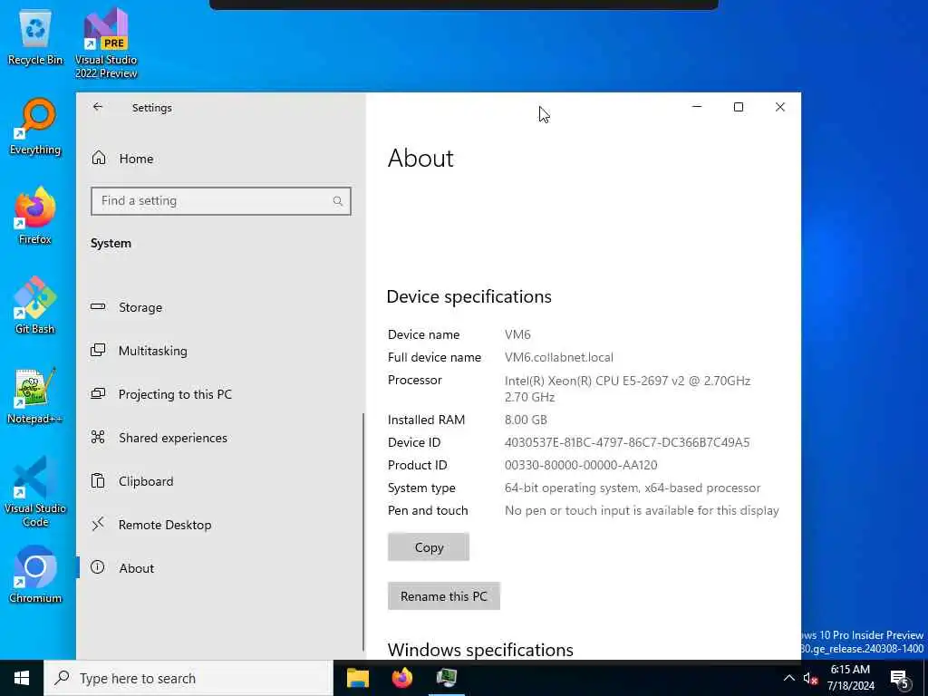Viewport: 928px width, 696px height.
Task: Click the Remote Desktop icon
Action: [98, 524]
